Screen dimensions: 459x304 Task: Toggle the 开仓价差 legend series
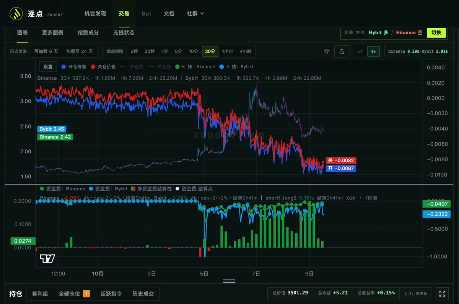click(x=74, y=67)
